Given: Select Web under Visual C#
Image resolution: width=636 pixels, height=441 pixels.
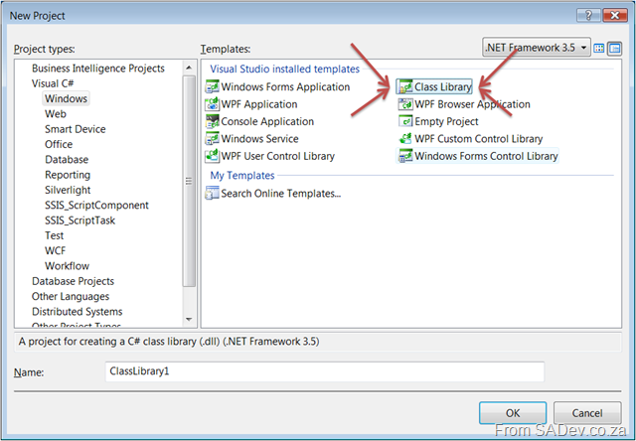Looking at the screenshot, I should [56, 114].
